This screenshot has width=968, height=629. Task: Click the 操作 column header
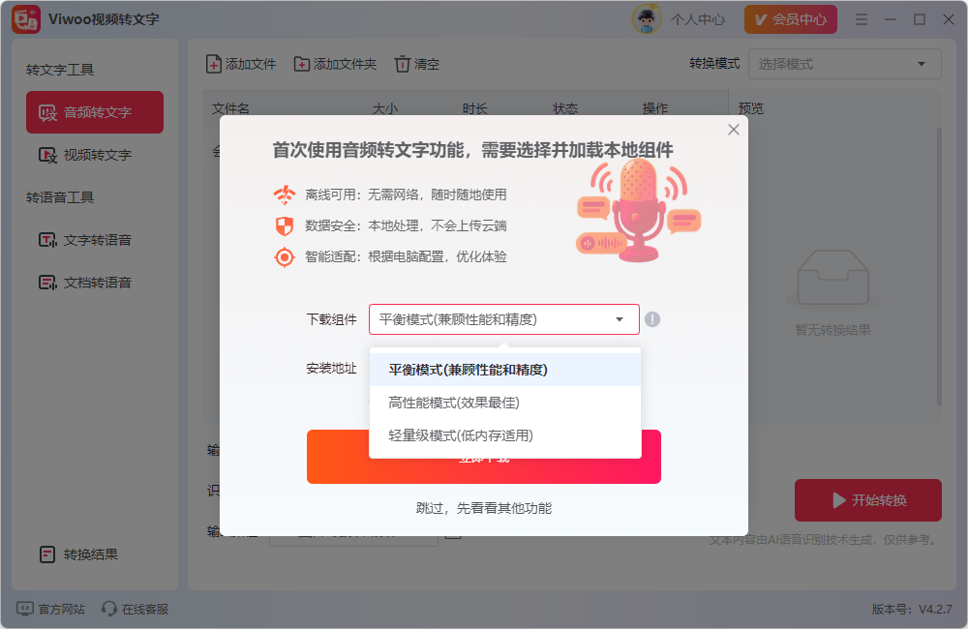(x=655, y=108)
